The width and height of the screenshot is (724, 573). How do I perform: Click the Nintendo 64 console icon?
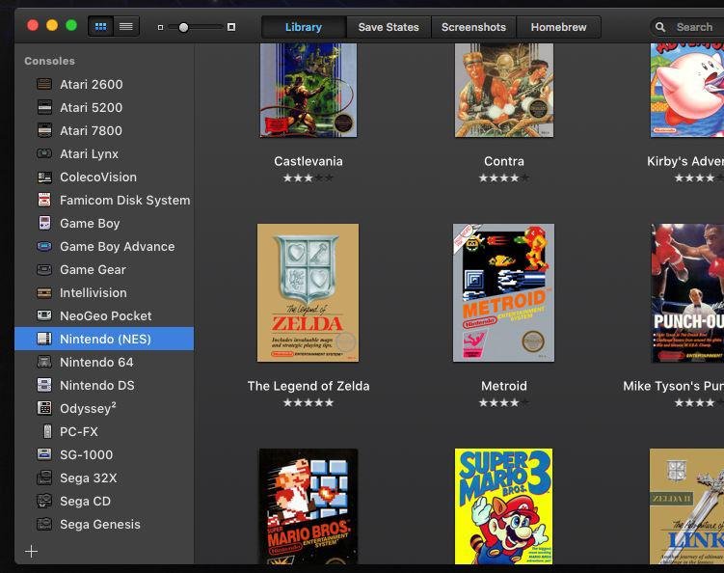(x=44, y=362)
